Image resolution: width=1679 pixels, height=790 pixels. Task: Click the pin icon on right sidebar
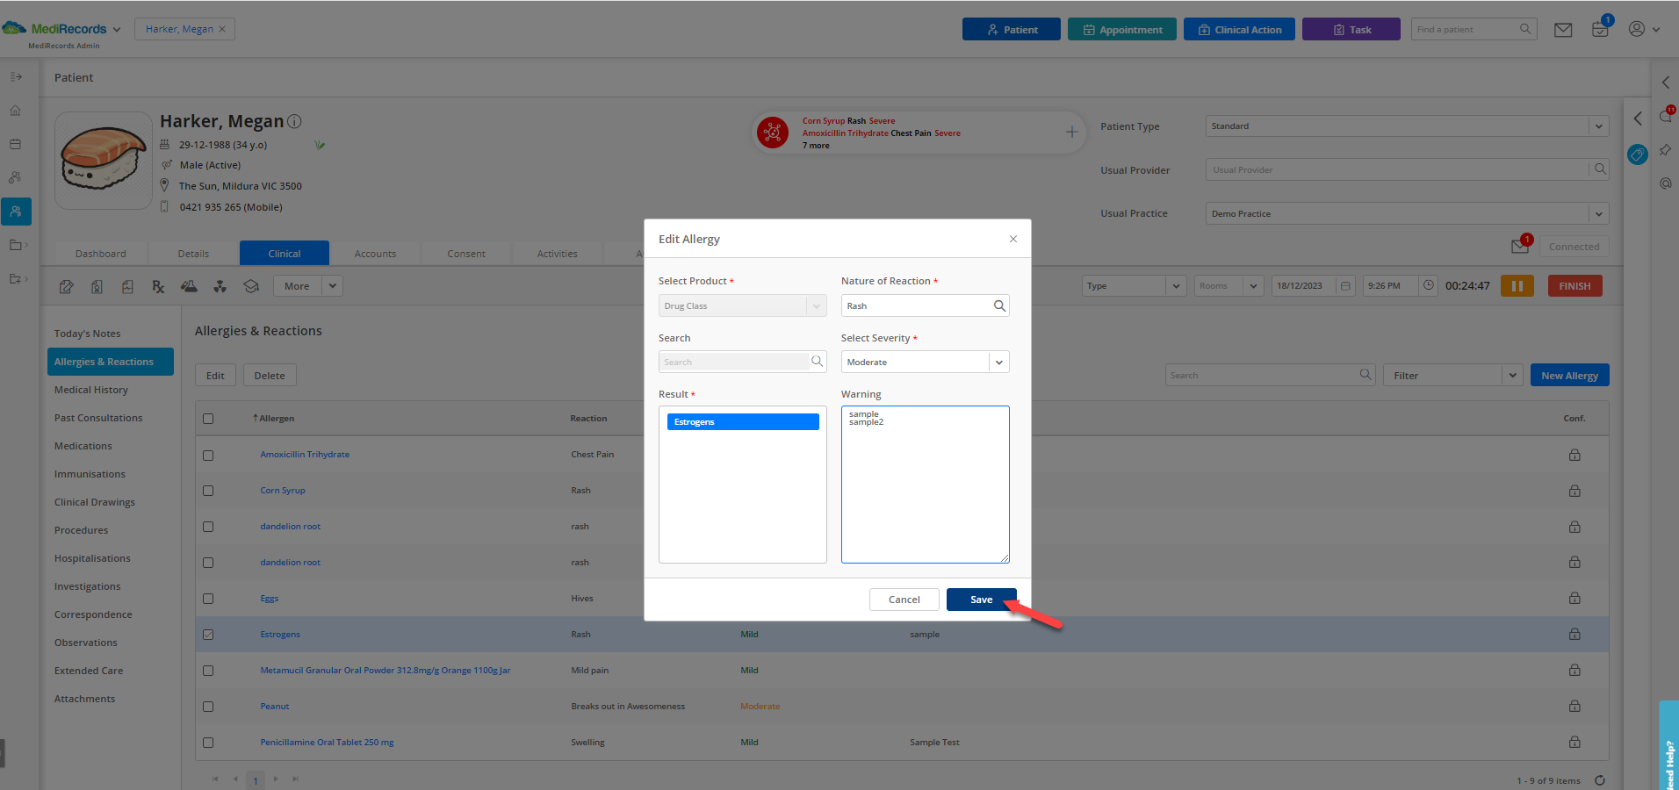pos(1665,150)
